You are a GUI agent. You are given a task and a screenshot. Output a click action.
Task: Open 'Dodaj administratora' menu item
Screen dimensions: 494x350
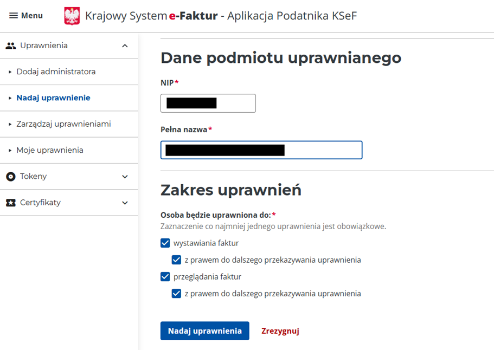[x=56, y=72]
